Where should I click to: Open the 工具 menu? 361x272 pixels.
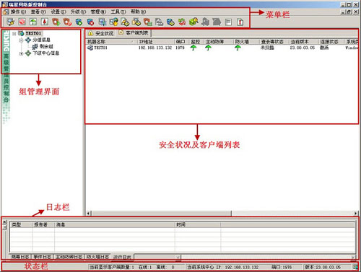pos(118,12)
